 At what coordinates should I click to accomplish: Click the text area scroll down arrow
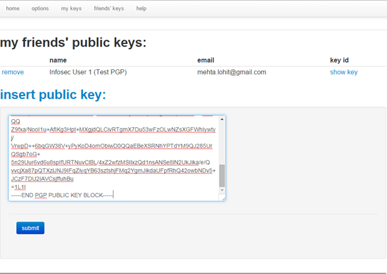[222, 190]
